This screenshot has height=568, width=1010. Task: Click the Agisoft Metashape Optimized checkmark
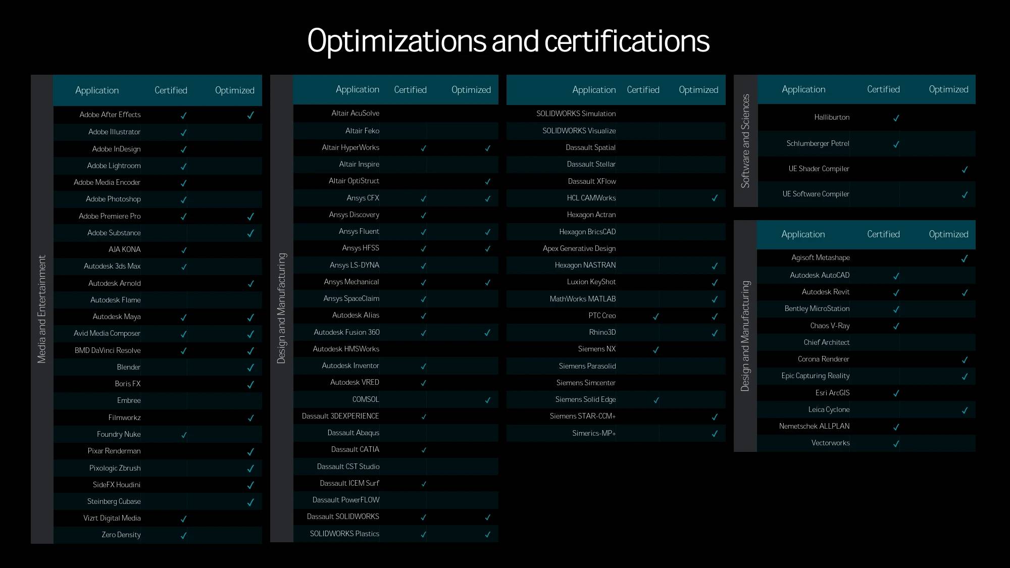pos(965,259)
